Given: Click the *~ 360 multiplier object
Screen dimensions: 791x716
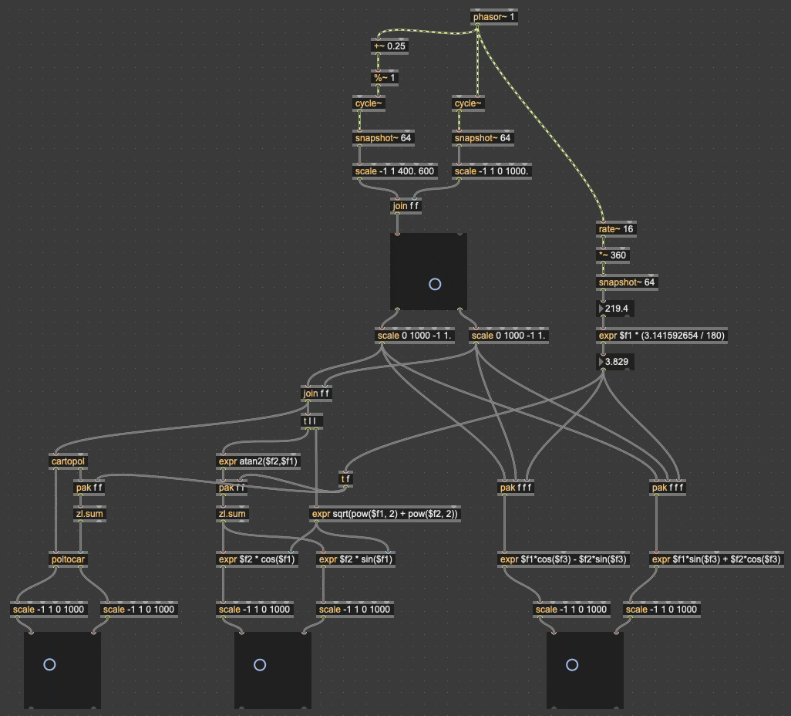Looking at the screenshot, I should coord(614,256).
